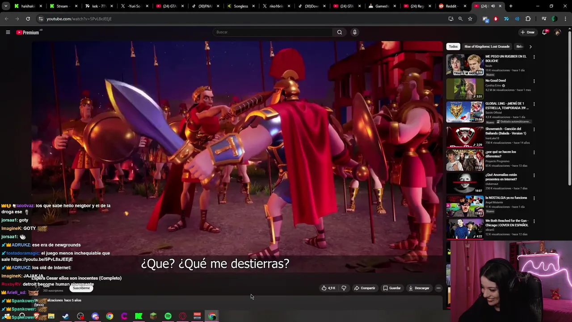Click the page vertical scrollbar

tap(569, 107)
